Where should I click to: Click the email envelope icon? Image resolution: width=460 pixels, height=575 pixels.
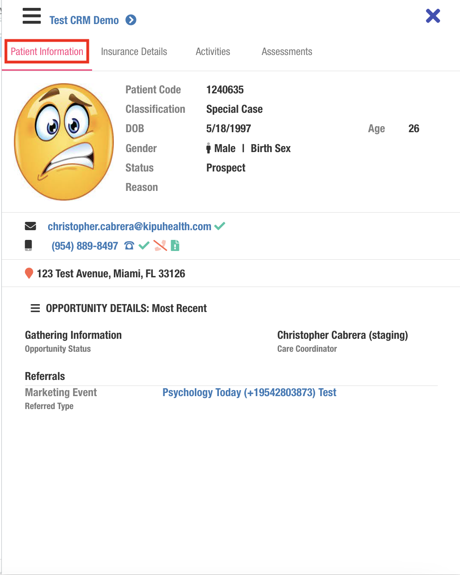[30, 226]
